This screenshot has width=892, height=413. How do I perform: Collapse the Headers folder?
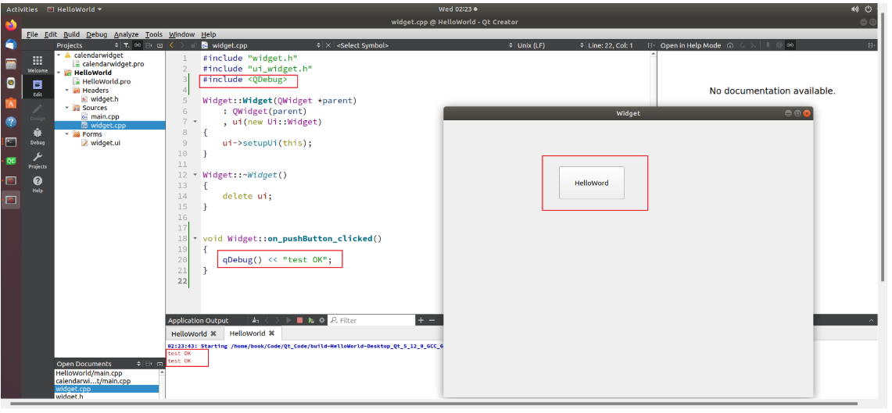point(67,91)
